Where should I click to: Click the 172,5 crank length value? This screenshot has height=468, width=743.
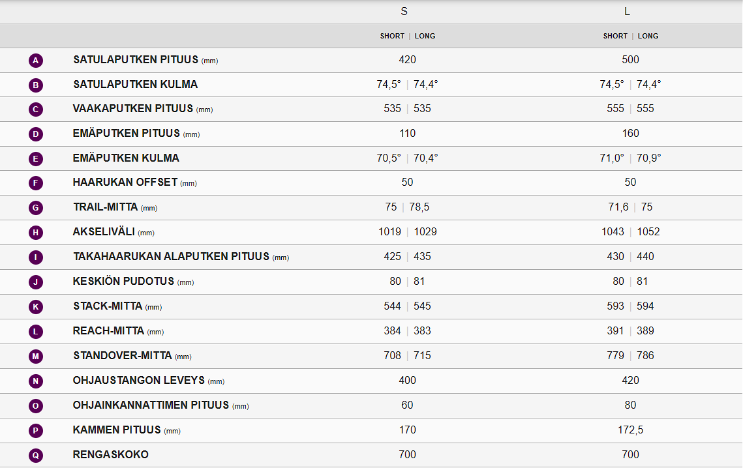[630, 430]
